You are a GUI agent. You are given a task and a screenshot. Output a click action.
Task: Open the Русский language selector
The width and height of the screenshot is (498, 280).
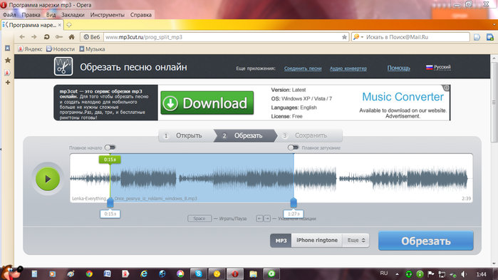[438, 67]
